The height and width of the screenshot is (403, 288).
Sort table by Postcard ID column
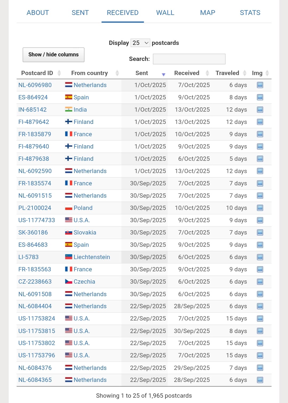pyautogui.click(x=37, y=73)
